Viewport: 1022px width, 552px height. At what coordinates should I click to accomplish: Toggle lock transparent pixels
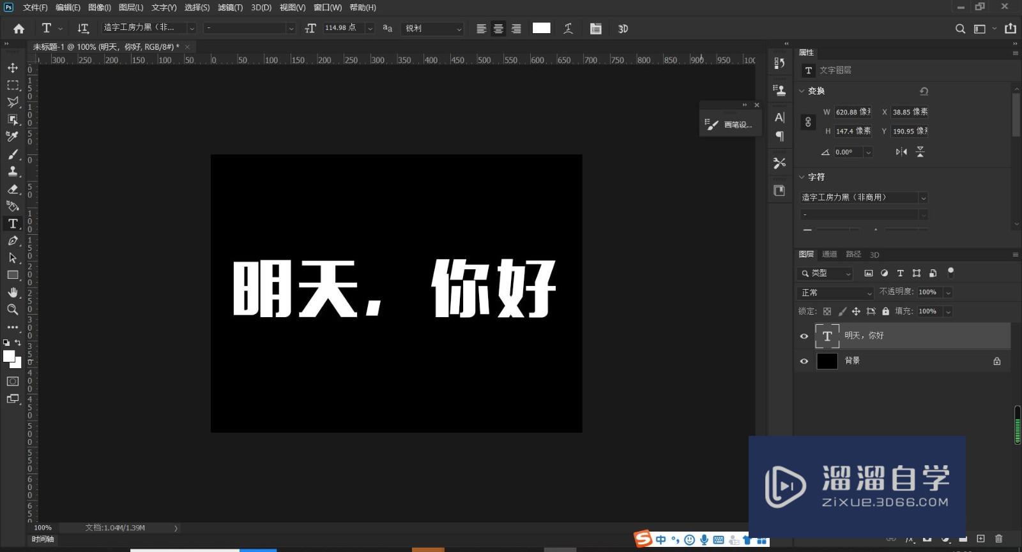[827, 311]
